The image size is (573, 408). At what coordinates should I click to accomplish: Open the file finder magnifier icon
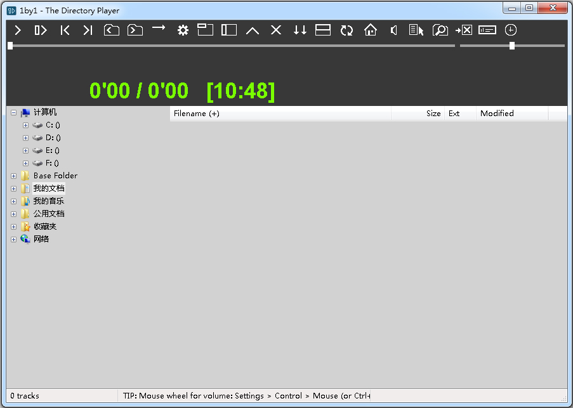click(x=440, y=30)
